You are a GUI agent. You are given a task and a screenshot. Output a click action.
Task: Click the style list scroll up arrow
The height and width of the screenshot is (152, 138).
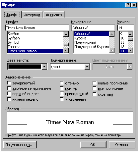[112, 34]
